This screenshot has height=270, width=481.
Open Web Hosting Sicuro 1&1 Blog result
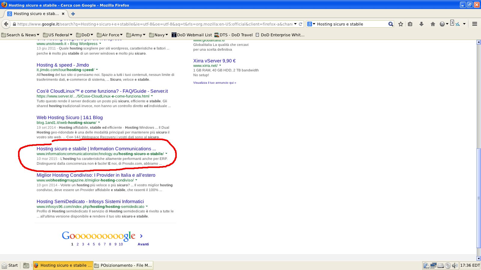[70, 117]
